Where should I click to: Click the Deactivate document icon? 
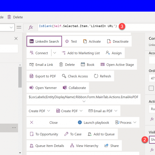(x=109, y=41)
